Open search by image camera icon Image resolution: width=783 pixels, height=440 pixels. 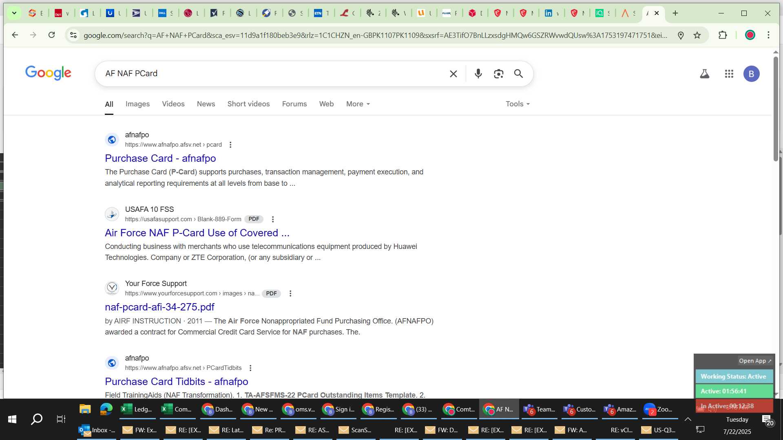point(498,74)
